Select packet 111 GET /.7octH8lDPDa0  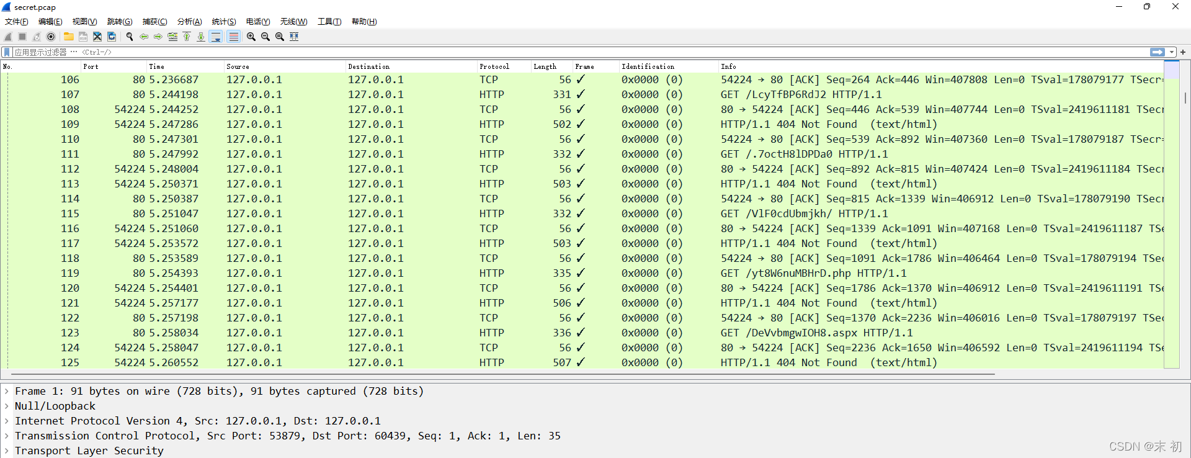click(582, 154)
